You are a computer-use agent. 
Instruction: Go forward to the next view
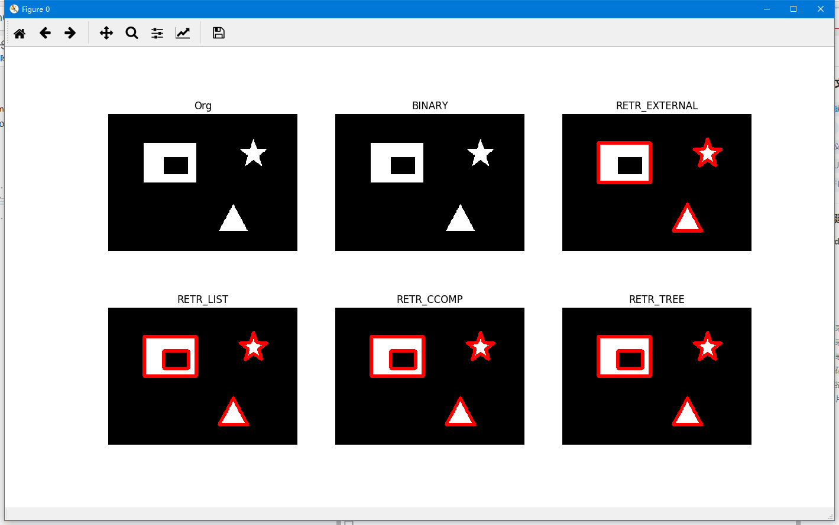pyautogui.click(x=70, y=32)
